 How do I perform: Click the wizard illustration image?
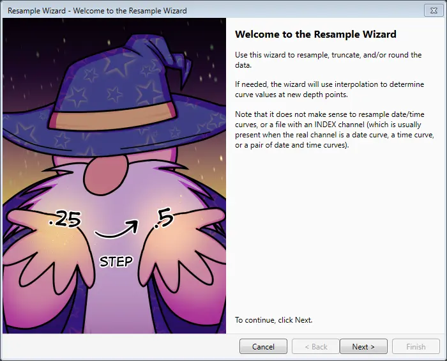click(x=114, y=176)
